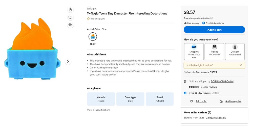This screenshot has height=126, width=253.
Task: Expand View all specifications
Action: (99, 110)
